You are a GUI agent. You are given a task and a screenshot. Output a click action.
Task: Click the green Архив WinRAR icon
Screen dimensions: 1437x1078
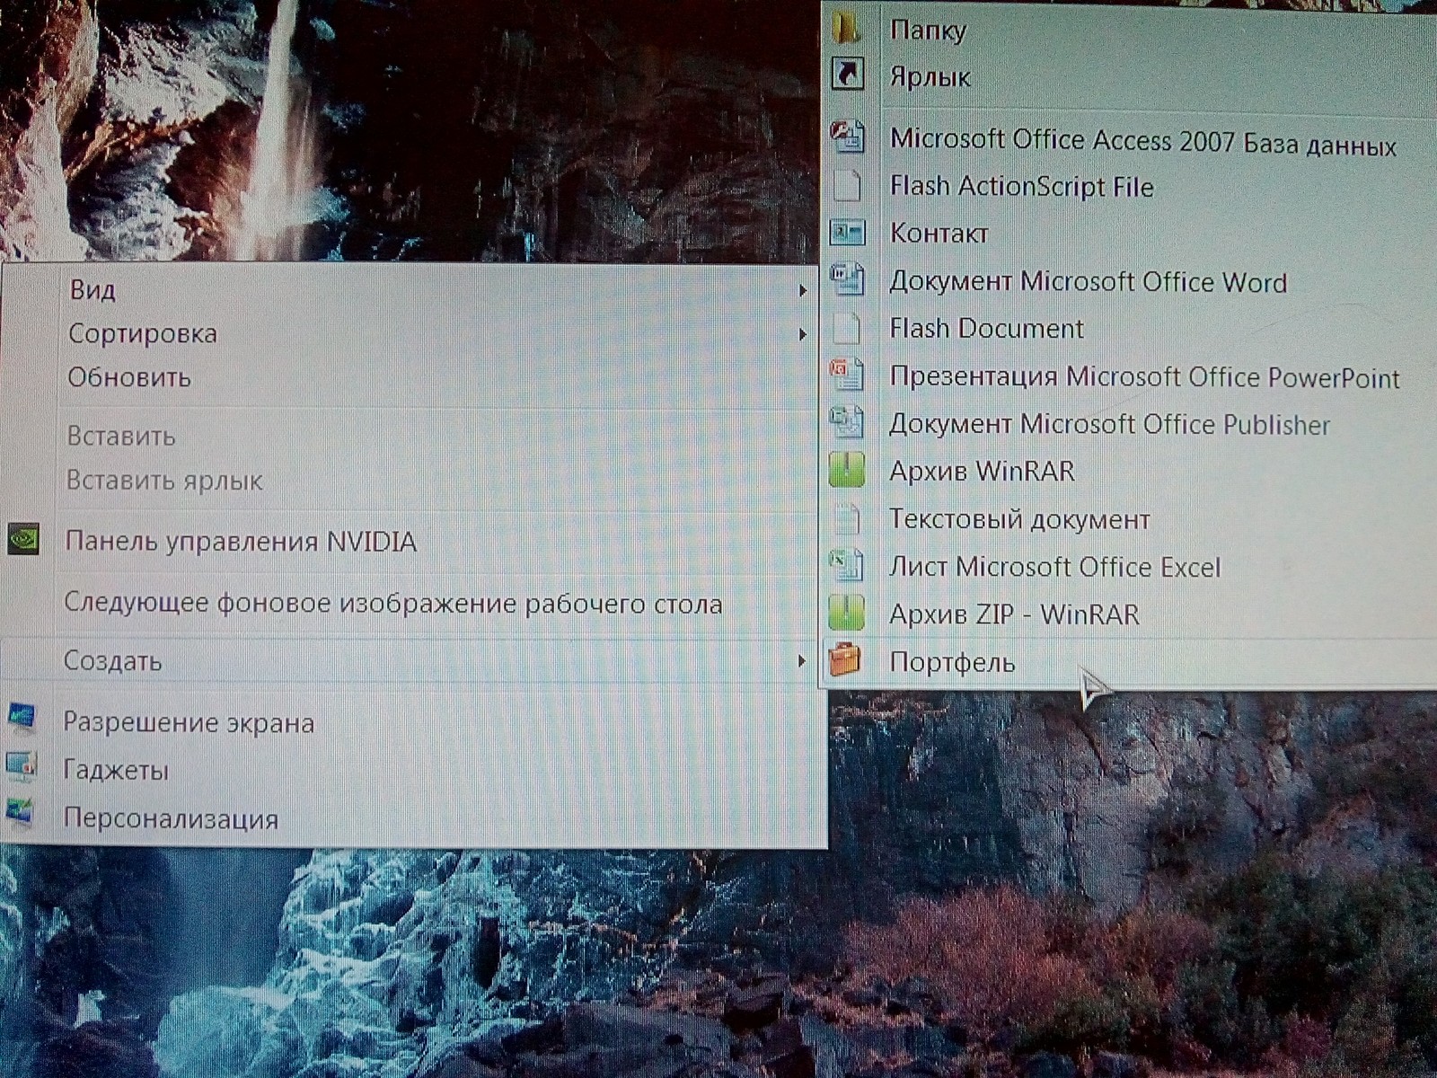(846, 470)
